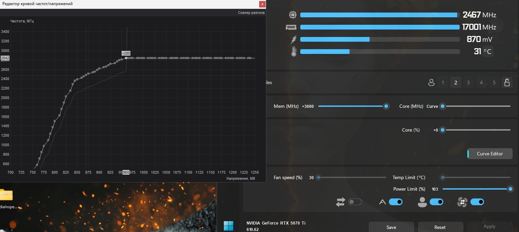Click the profile lock icon
The height and width of the screenshot is (232, 519).
pyautogui.click(x=507, y=82)
